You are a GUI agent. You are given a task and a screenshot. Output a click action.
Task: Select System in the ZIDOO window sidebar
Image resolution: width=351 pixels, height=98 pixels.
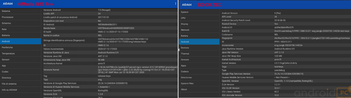[x=199, y=12]
